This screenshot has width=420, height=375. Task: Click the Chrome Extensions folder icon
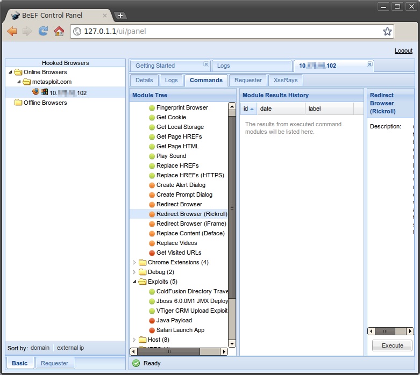pos(143,262)
